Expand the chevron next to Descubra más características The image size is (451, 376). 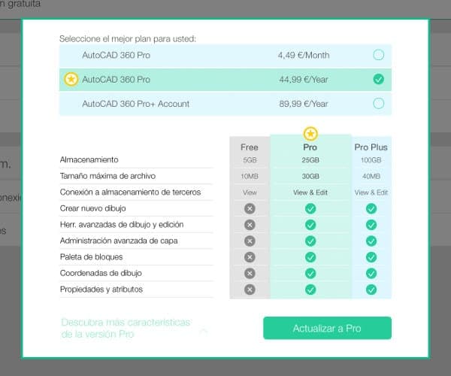(x=204, y=329)
